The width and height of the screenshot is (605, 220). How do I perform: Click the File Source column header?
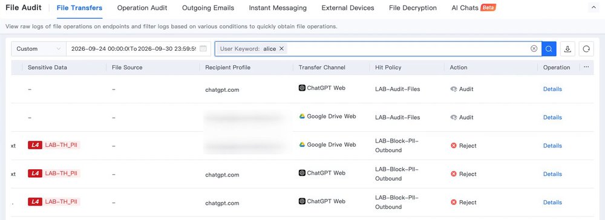pos(127,68)
